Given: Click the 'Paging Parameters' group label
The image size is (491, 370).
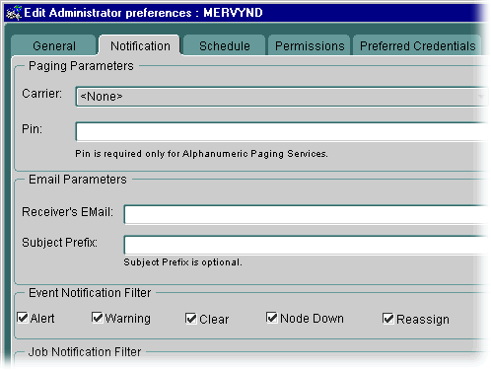Looking at the screenshot, I should [81, 66].
